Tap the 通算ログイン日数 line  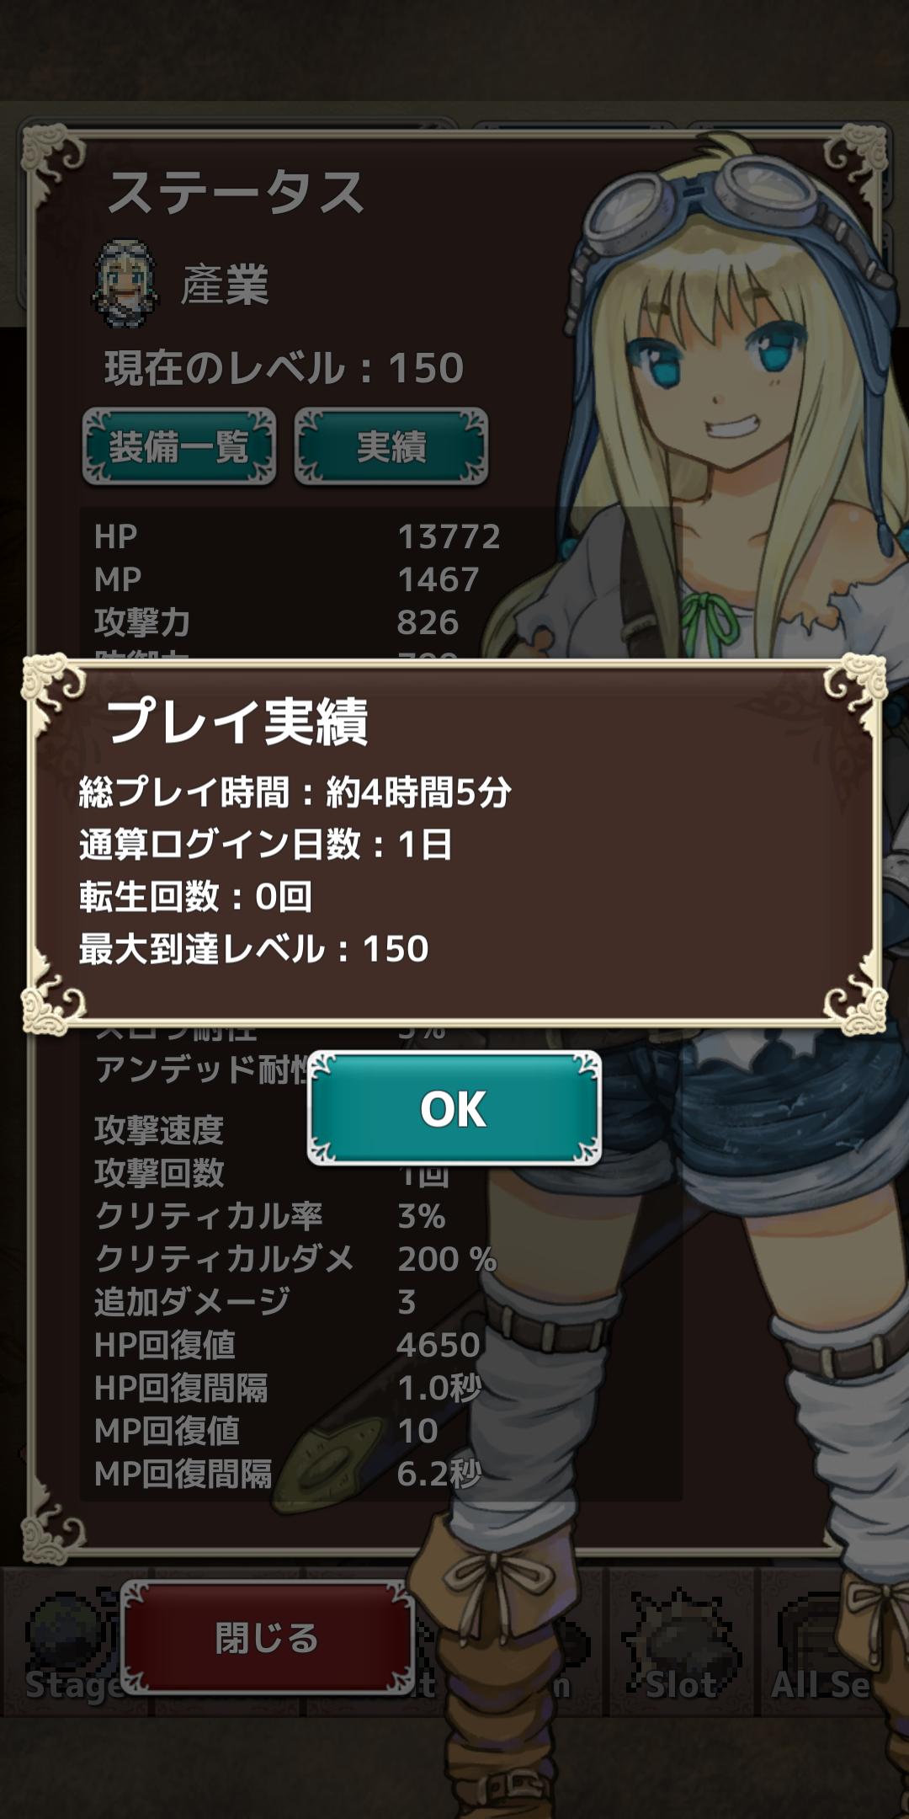pos(266,845)
